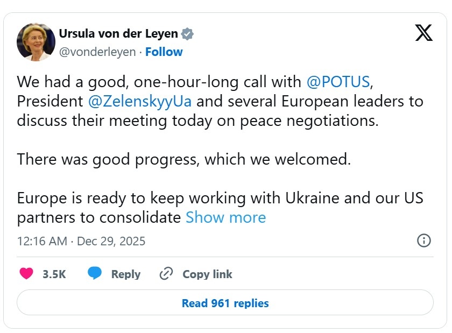Click the chain link copy icon
Screen dimensions: 452x333
click(x=166, y=274)
